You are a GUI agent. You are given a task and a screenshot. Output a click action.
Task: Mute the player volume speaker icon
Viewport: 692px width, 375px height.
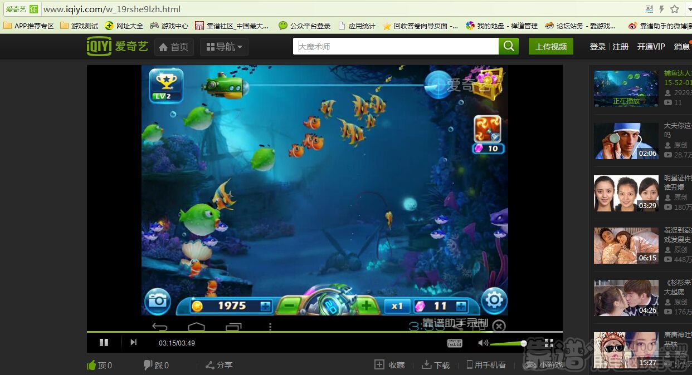coord(483,343)
